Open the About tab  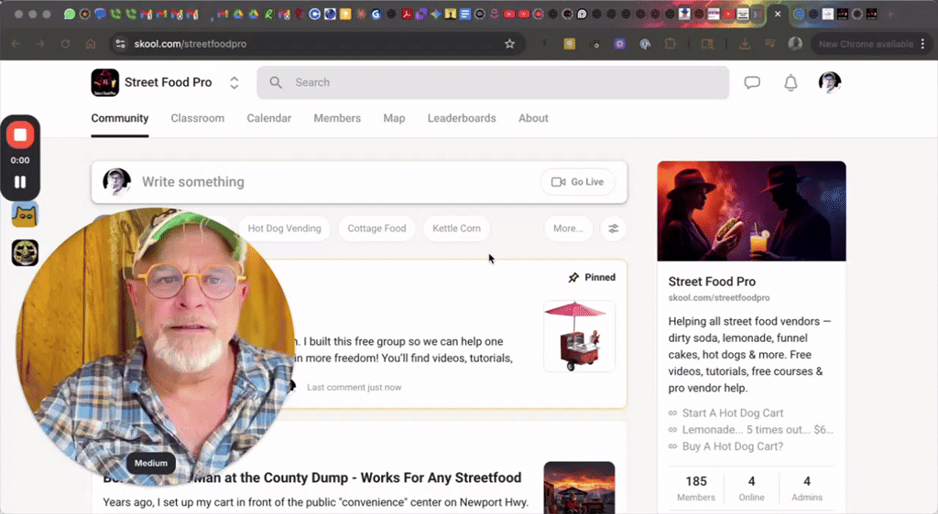pos(533,118)
